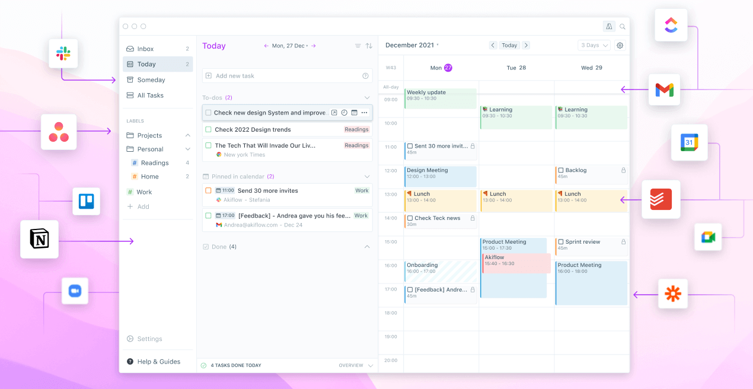Image resolution: width=753 pixels, height=389 pixels.
Task: Click the Today button in the calendar header
Action: (x=509, y=45)
